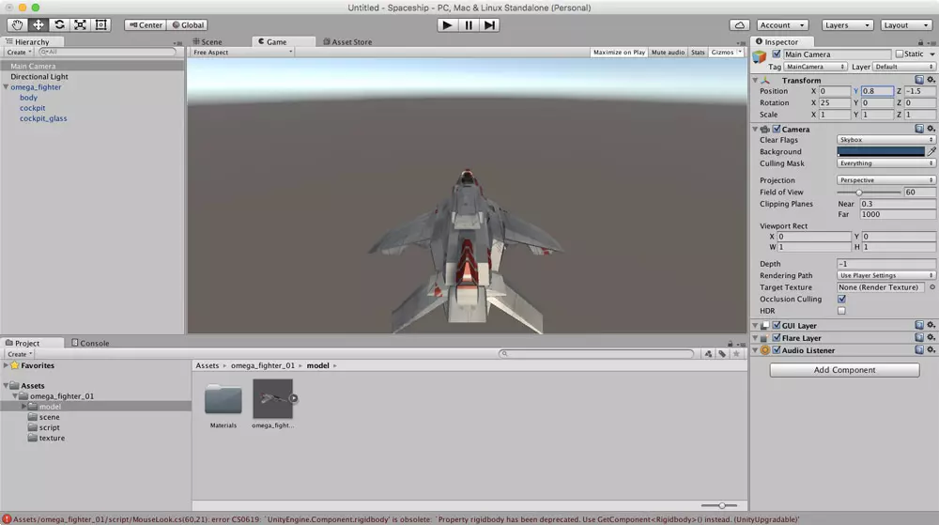The image size is (939, 525).
Task: Open Projection Perspective dropdown
Action: pos(885,180)
